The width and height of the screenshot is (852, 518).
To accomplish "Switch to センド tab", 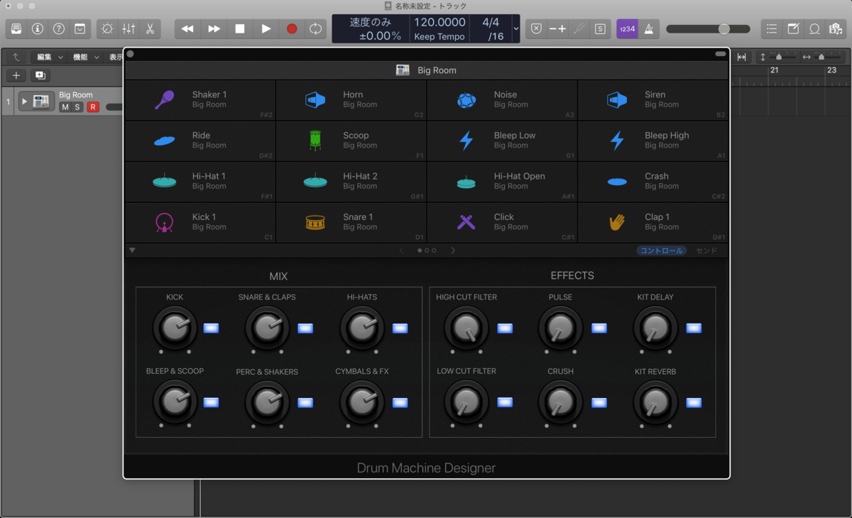I will pos(706,250).
